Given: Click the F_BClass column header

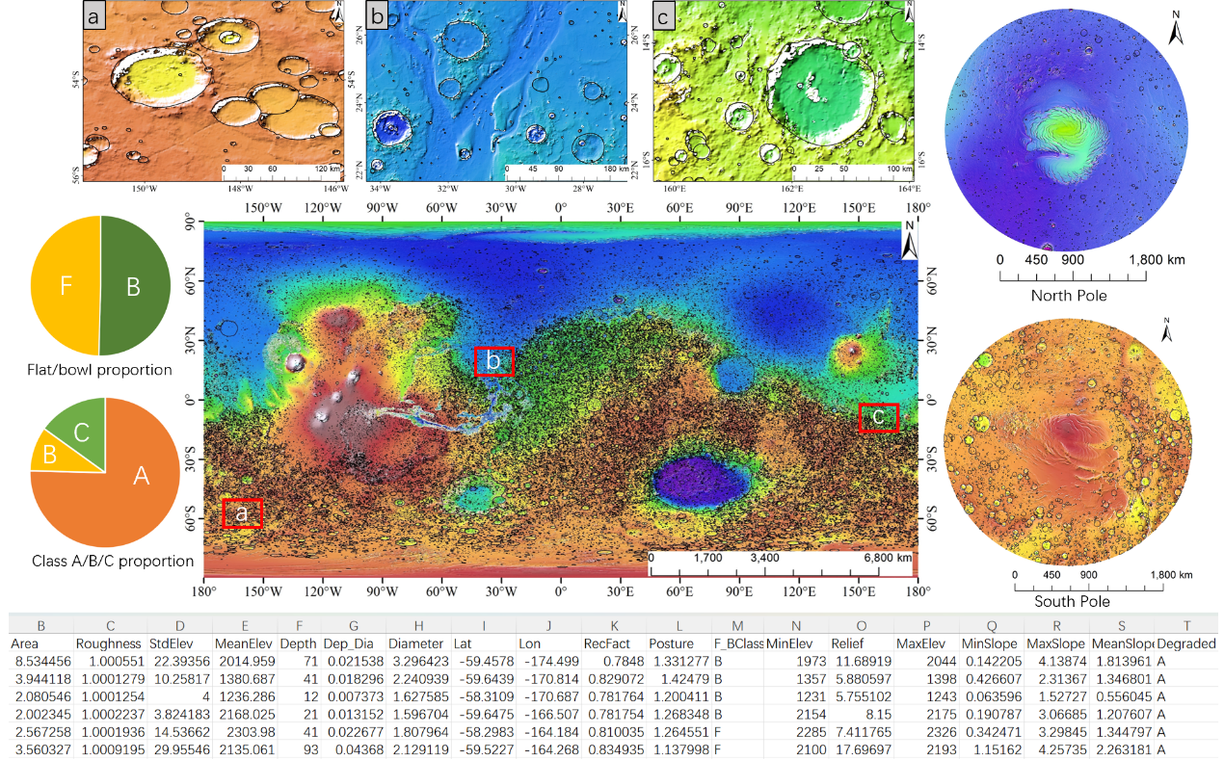Looking at the screenshot, I should [738, 642].
